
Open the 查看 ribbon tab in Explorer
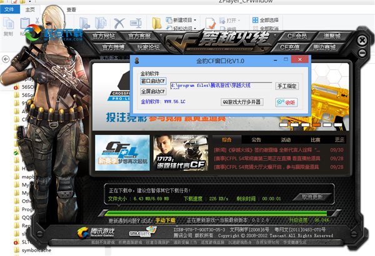tap(71, 10)
